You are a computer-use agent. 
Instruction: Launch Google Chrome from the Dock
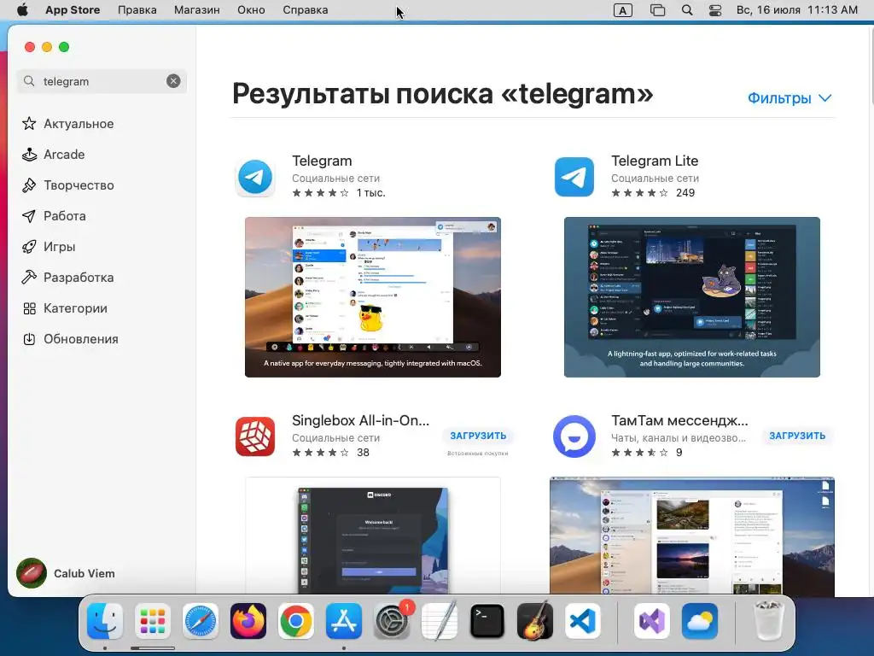296,621
